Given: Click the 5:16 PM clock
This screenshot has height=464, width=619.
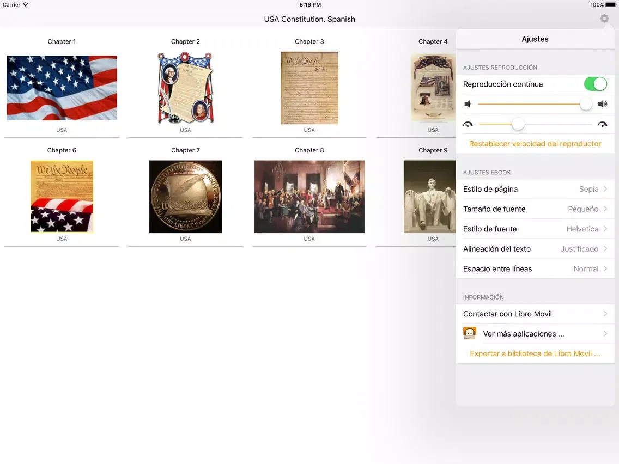Looking at the screenshot, I should pos(310,5).
